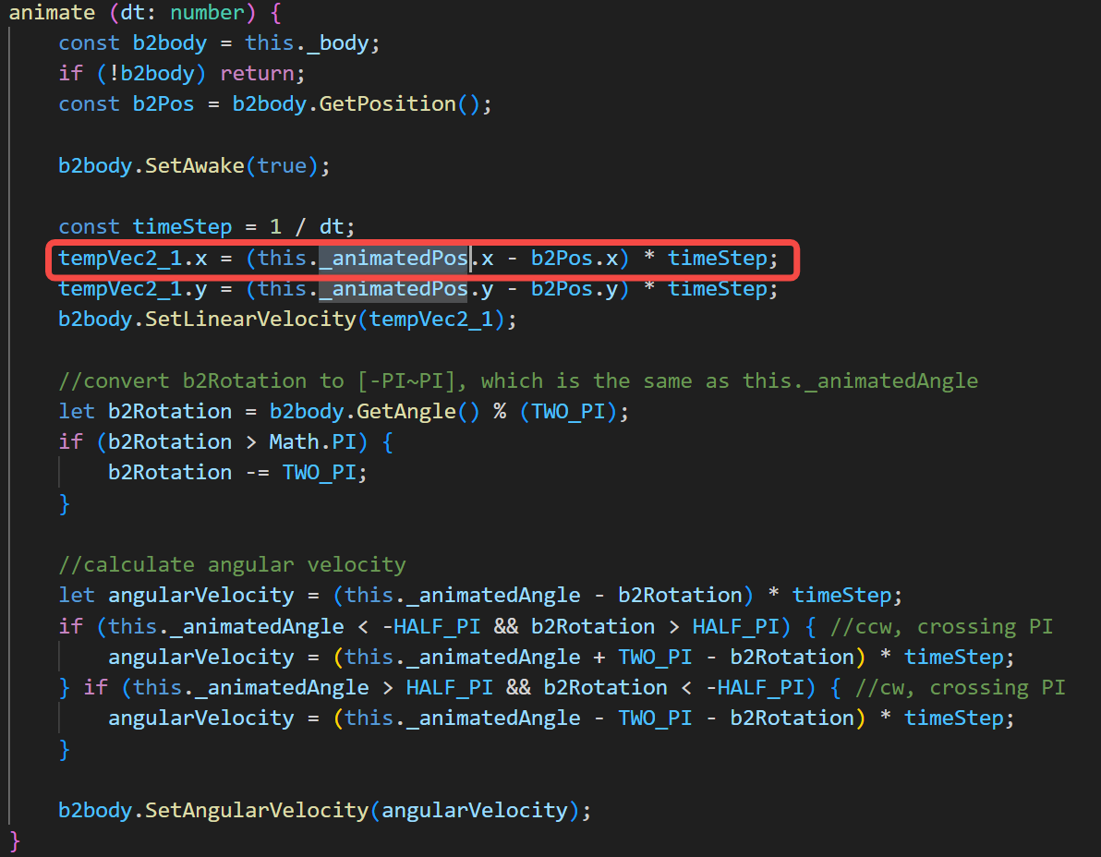Click 'b2Pos.x' in the highlighted line

[575, 259]
